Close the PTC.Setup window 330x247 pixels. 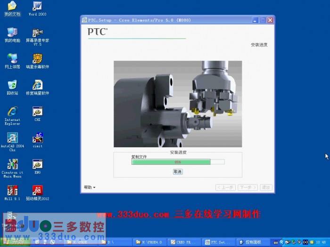(x=270, y=20)
